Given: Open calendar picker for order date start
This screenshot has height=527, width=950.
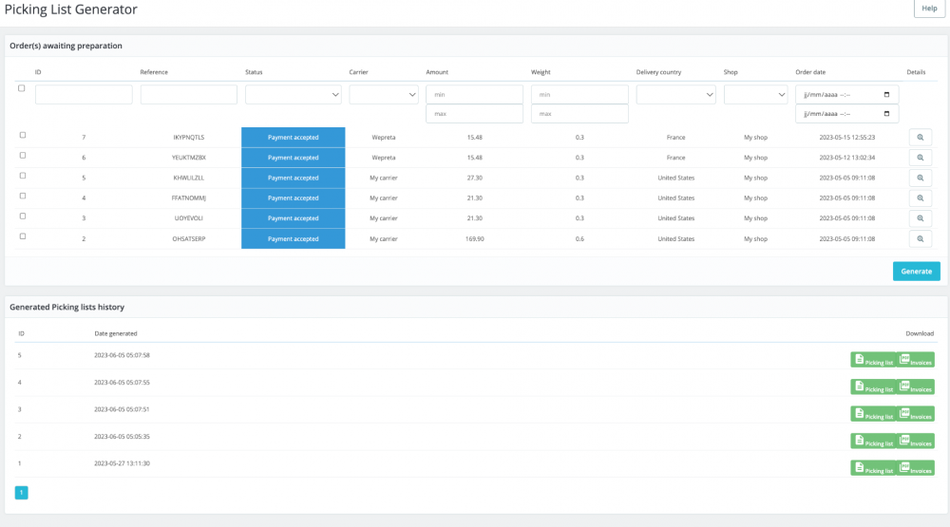Looking at the screenshot, I should (886, 95).
